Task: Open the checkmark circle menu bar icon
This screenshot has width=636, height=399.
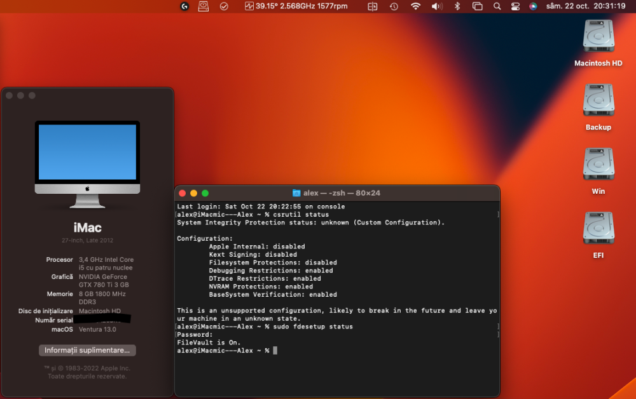Action: click(224, 6)
